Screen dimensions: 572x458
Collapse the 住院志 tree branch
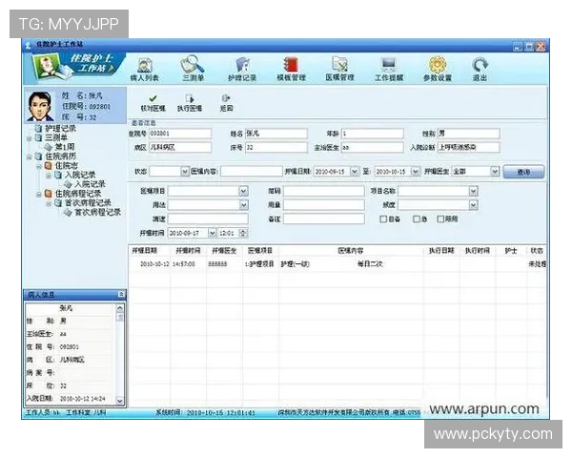(x=39, y=167)
